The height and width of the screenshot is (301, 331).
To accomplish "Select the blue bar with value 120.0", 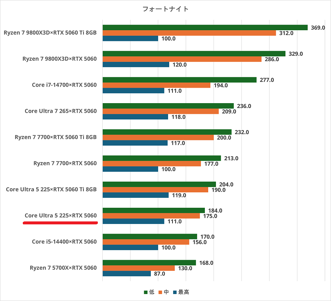I will pyautogui.click(x=136, y=64).
